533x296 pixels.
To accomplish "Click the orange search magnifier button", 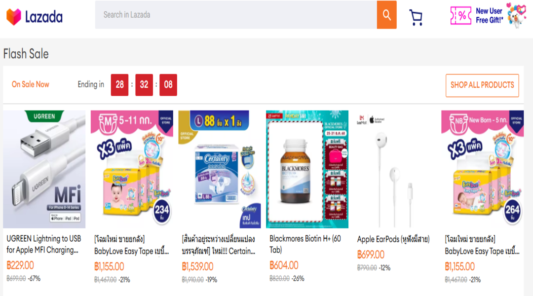I will 386,15.
